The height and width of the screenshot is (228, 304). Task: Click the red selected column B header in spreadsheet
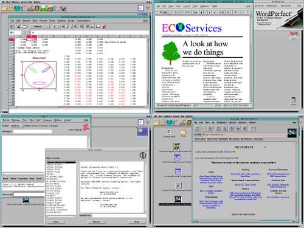pyautogui.click(x=32, y=36)
